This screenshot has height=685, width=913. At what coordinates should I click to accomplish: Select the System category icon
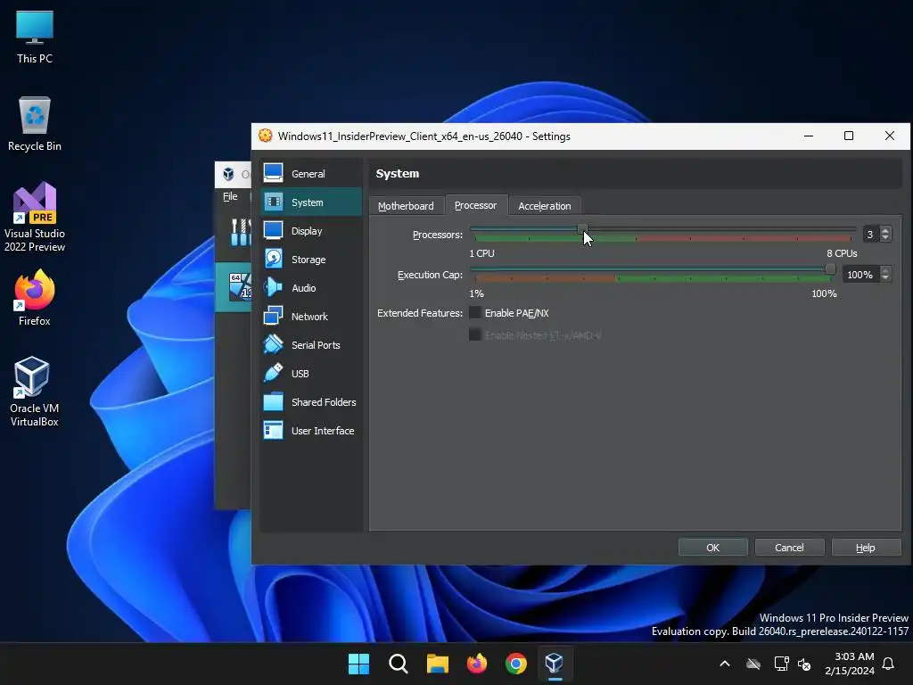coord(273,202)
